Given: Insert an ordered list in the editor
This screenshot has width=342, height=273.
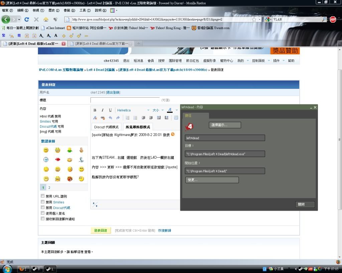Looking at the screenshot, I should 128,118.
